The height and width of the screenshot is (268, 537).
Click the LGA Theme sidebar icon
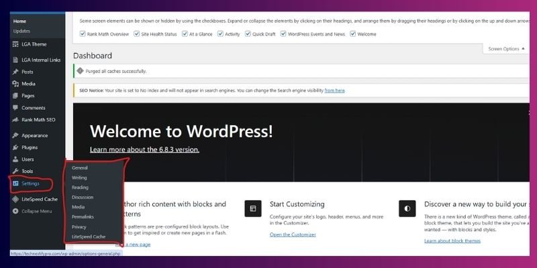[15, 44]
